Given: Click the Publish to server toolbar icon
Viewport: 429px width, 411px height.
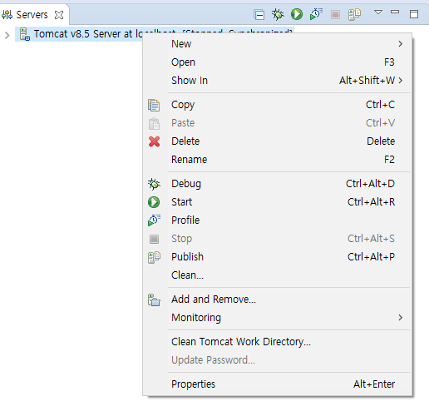Looking at the screenshot, I should point(354,14).
